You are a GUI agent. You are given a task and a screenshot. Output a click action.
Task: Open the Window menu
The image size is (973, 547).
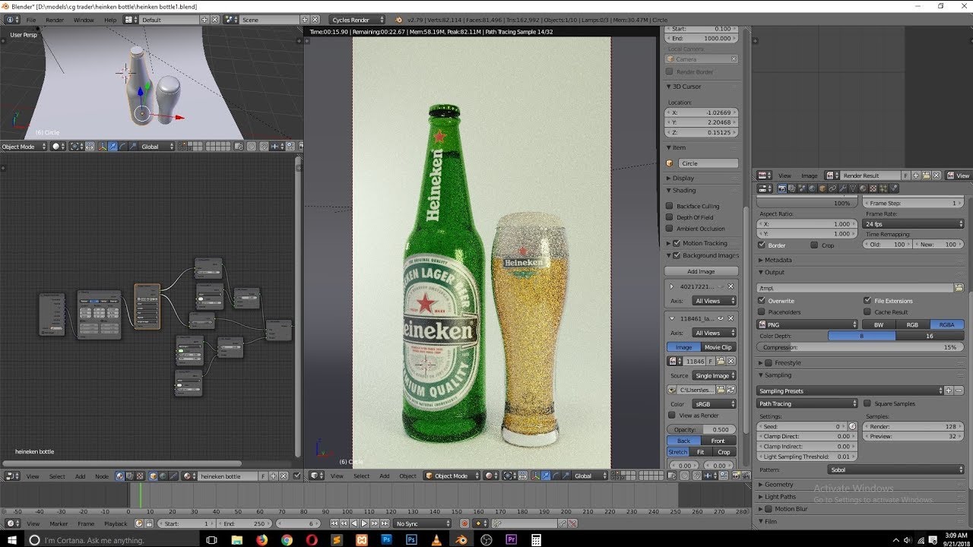point(84,20)
